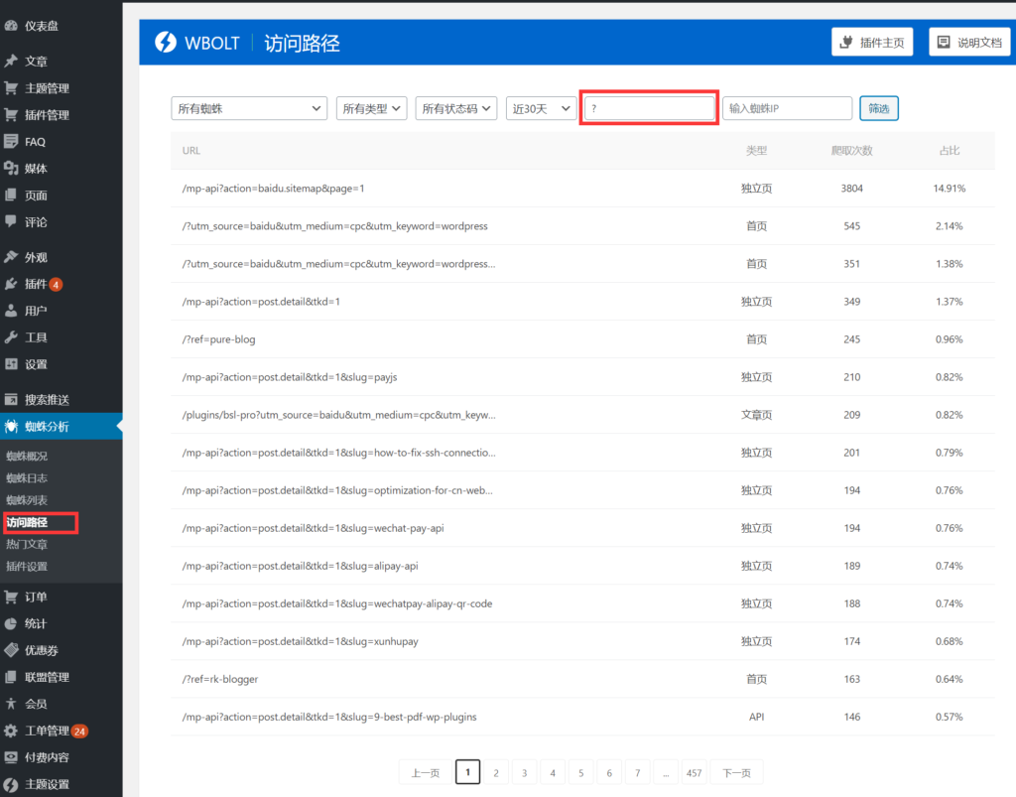
Task: Click the 插件主页 button in header
Action: [872, 43]
